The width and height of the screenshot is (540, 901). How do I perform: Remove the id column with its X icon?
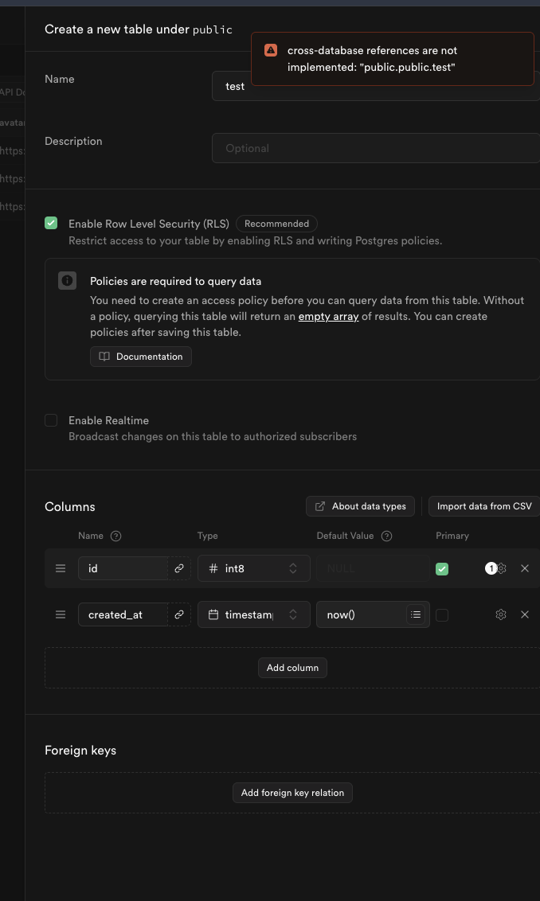tap(525, 568)
